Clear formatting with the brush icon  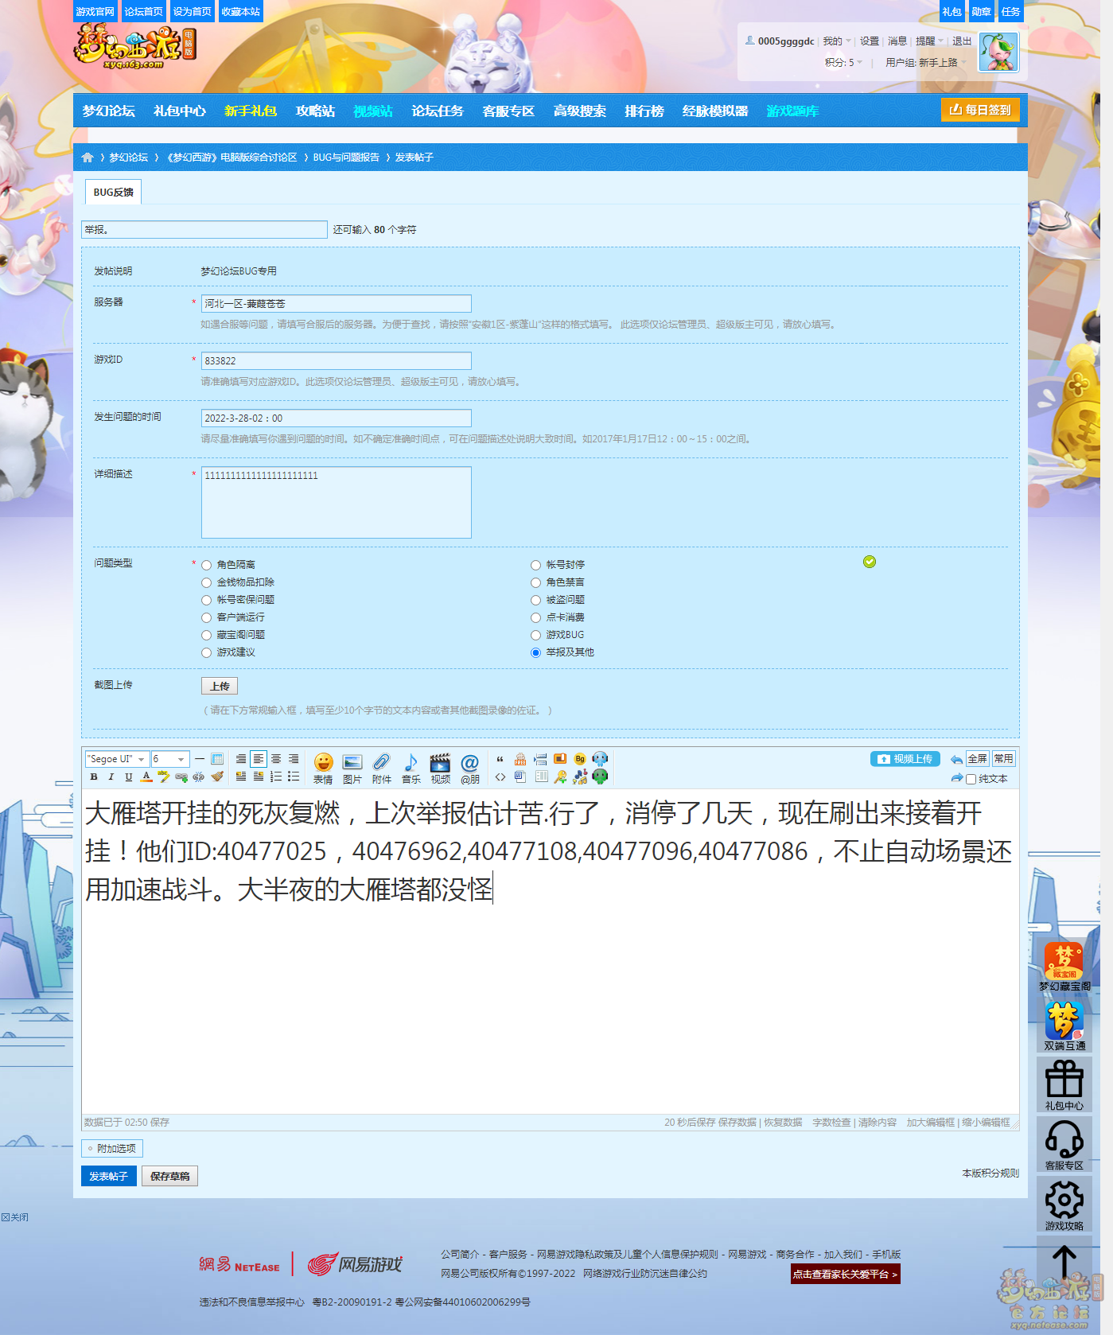point(217,777)
